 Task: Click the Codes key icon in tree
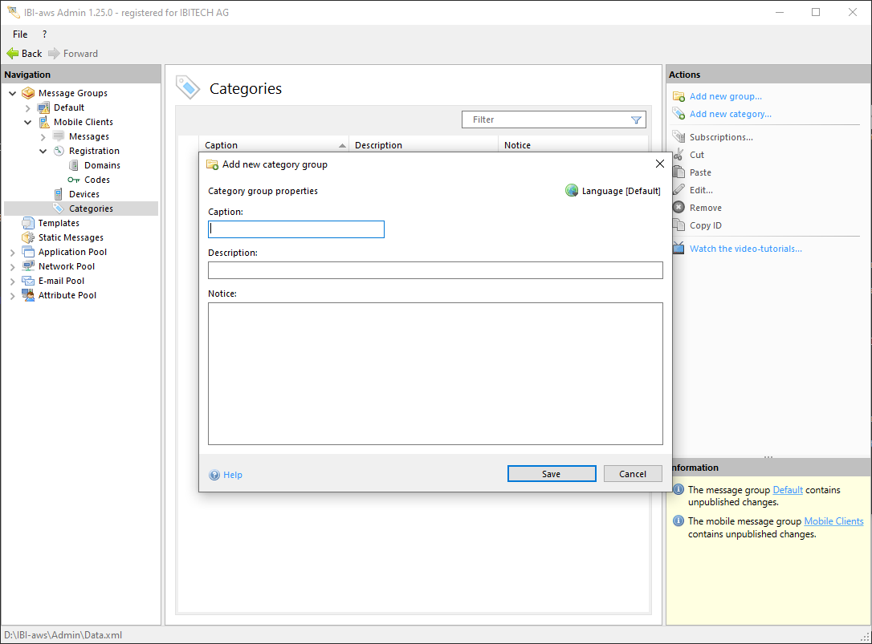pyautogui.click(x=74, y=180)
